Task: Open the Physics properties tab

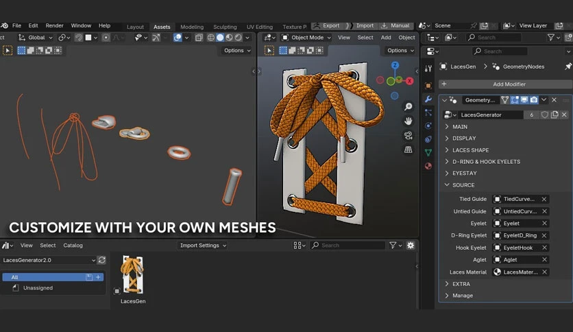Action: click(x=428, y=126)
